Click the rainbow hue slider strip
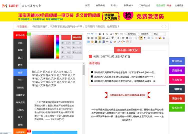This screenshot has width=188, height=134. point(57,46)
